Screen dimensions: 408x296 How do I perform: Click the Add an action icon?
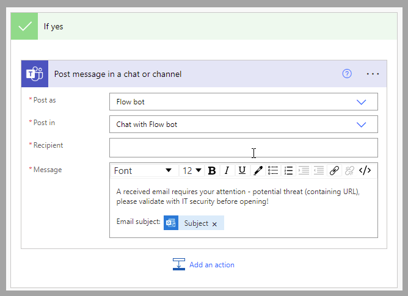179,264
